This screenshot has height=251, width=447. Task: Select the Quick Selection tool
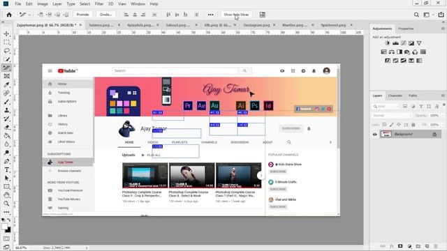click(6, 59)
